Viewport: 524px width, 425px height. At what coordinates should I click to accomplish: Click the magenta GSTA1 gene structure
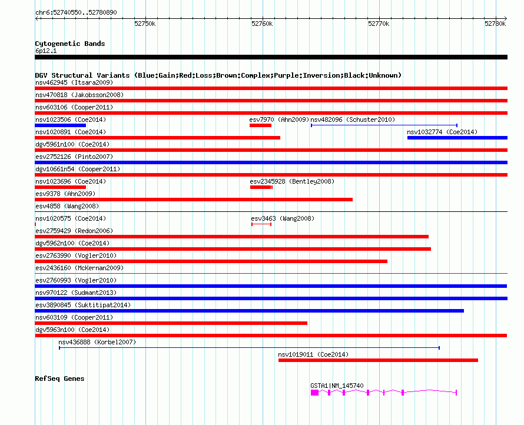(384, 393)
